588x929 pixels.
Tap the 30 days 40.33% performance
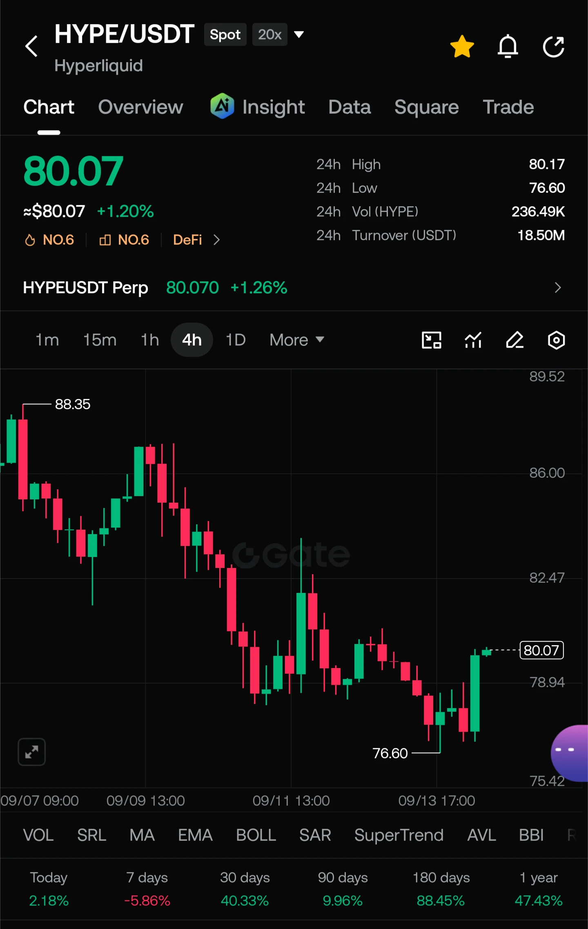(x=245, y=889)
